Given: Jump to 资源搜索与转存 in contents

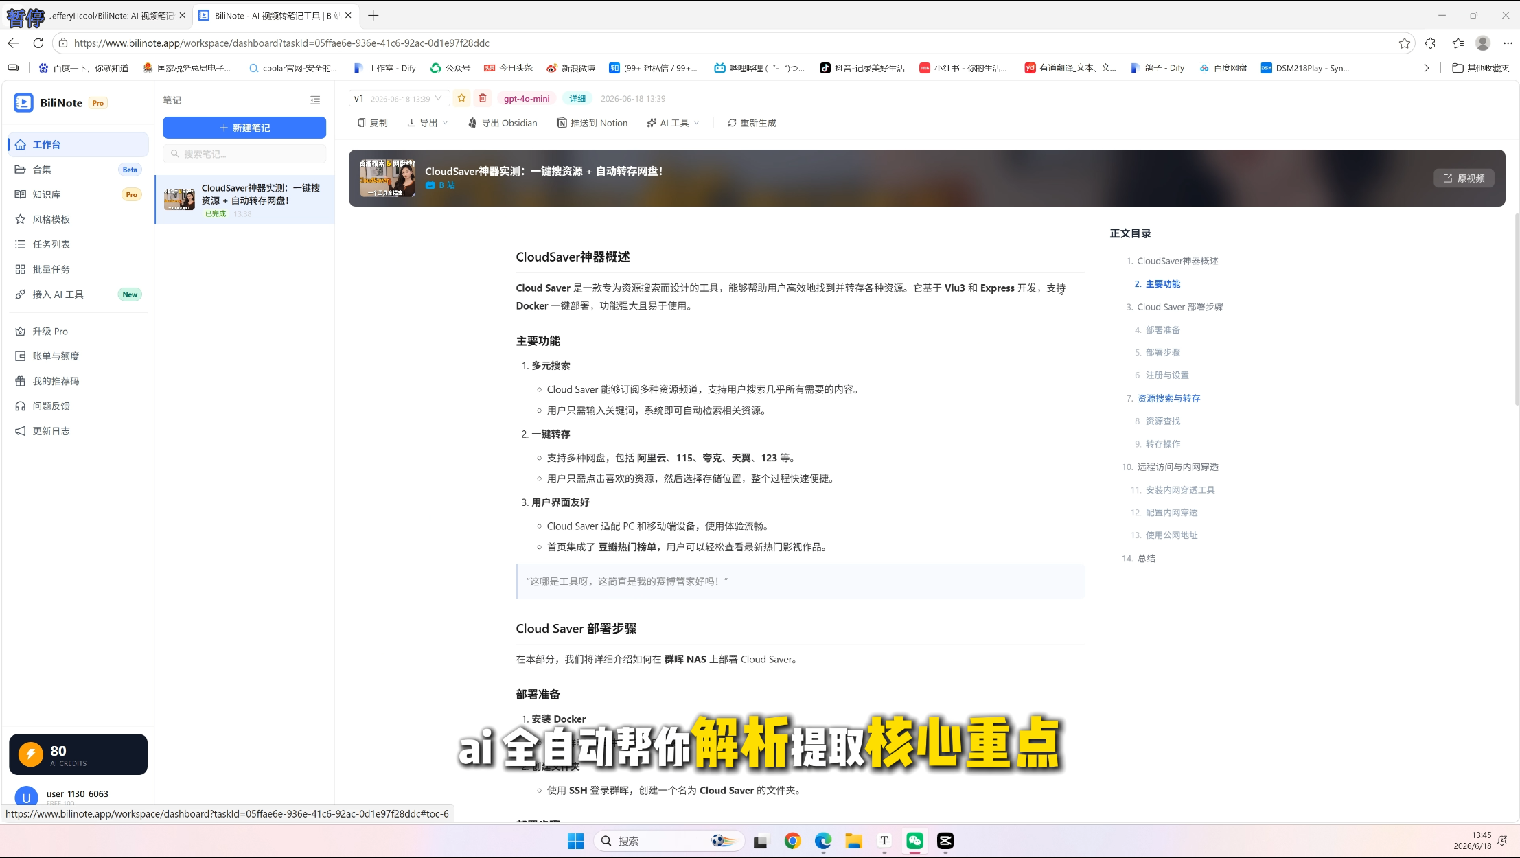Looking at the screenshot, I should coord(1168,398).
